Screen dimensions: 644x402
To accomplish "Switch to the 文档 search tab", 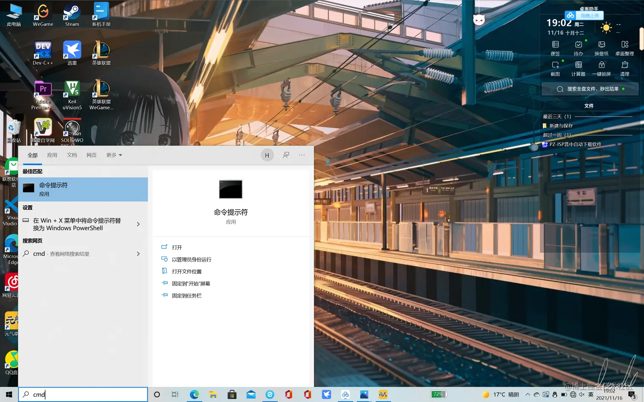I will [x=72, y=155].
